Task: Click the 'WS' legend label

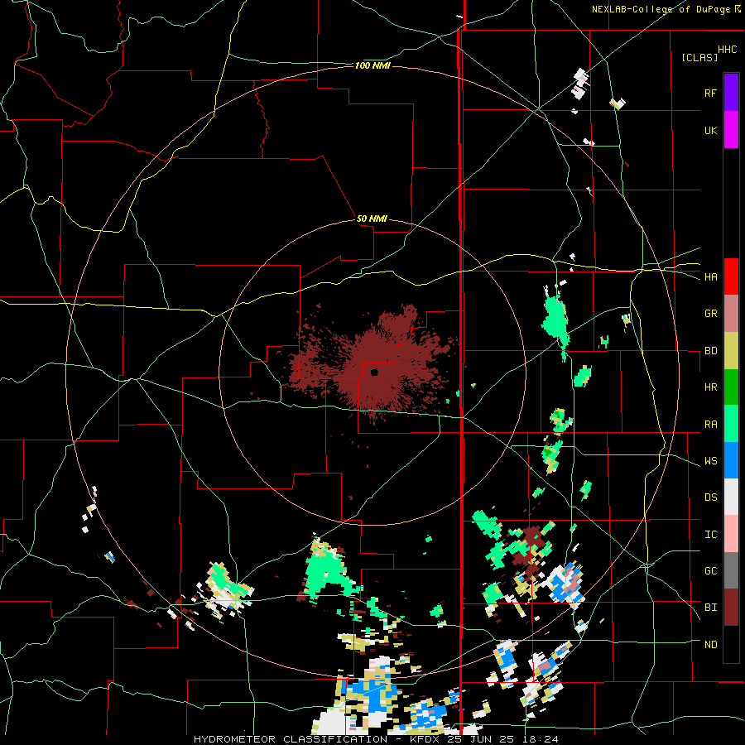Action: click(710, 461)
